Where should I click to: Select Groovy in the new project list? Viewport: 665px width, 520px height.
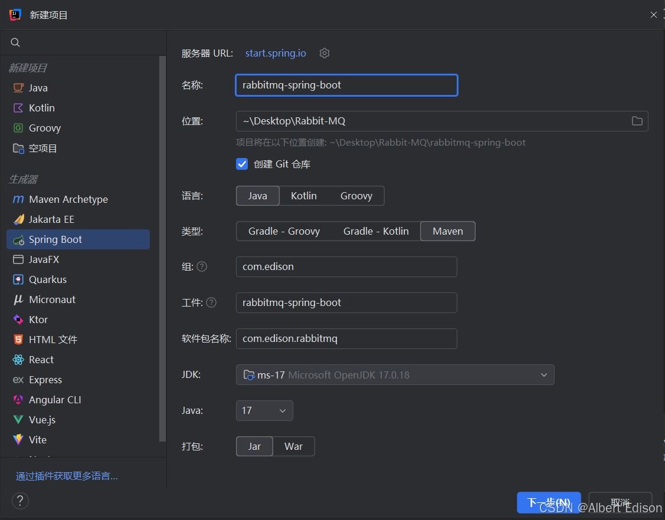click(x=78, y=128)
